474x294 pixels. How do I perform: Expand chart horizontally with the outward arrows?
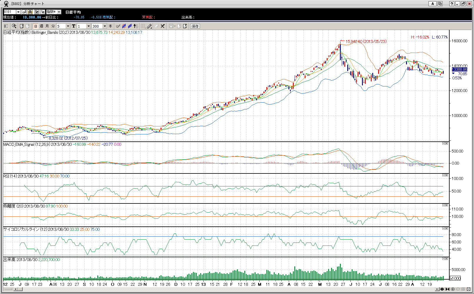442,289
